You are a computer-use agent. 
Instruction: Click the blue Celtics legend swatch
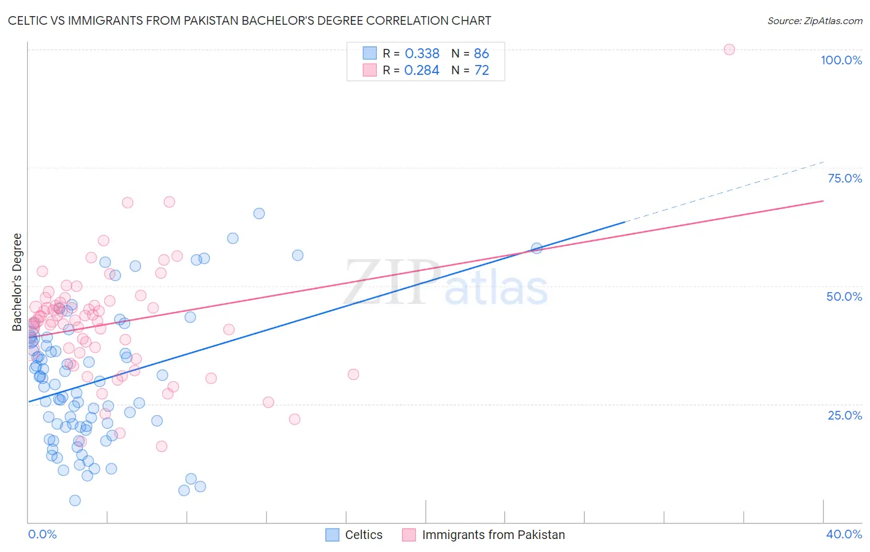click(332, 535)
